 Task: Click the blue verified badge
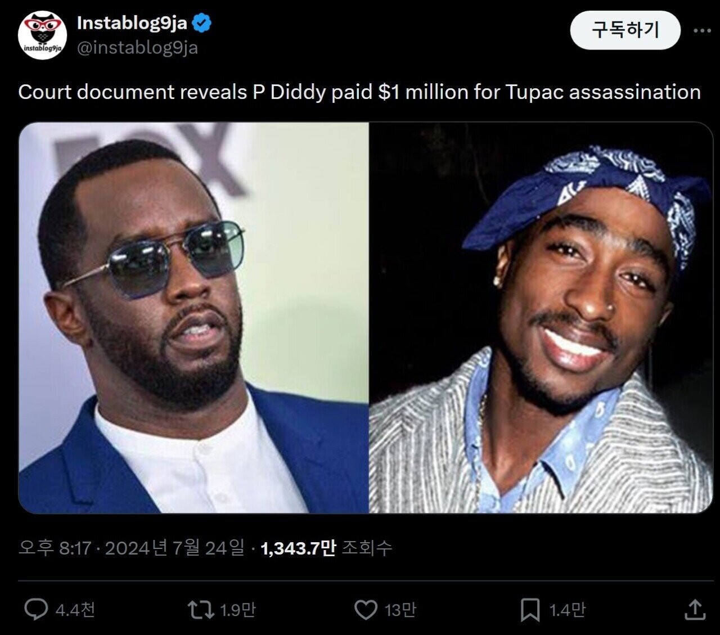202,23
